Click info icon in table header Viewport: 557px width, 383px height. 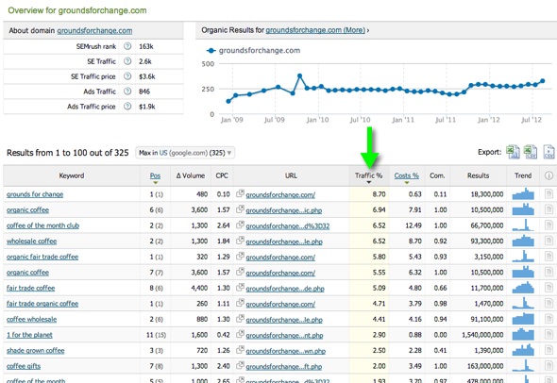click(x=549, y=175)
